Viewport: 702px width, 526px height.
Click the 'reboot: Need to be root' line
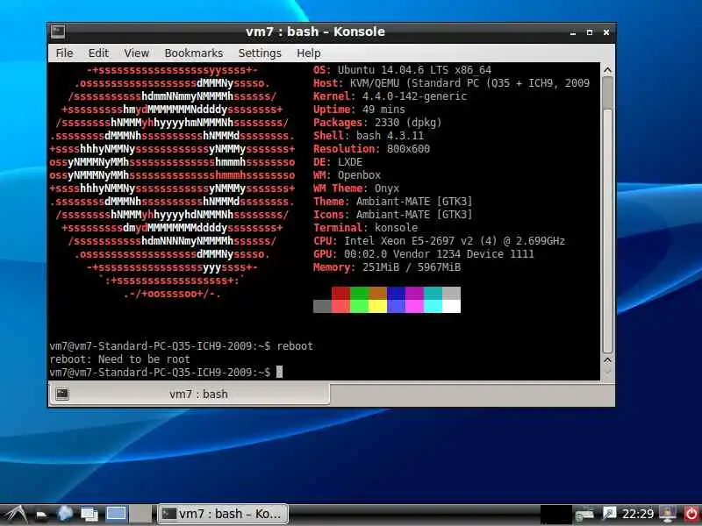click(x=120, y=359)
